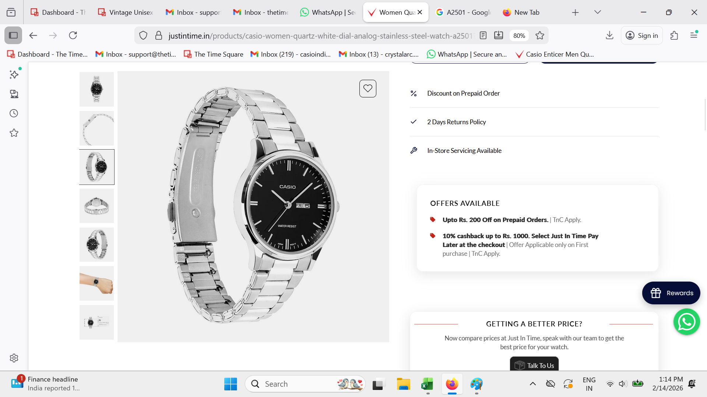
Task: Open history sidebar clock icon
Action: click(x=14, y=113)
